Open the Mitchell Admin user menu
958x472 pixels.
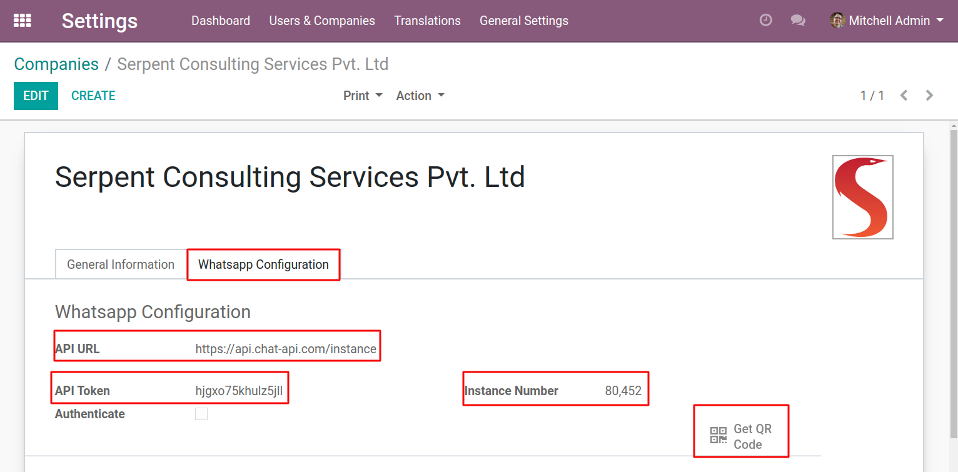887,21
